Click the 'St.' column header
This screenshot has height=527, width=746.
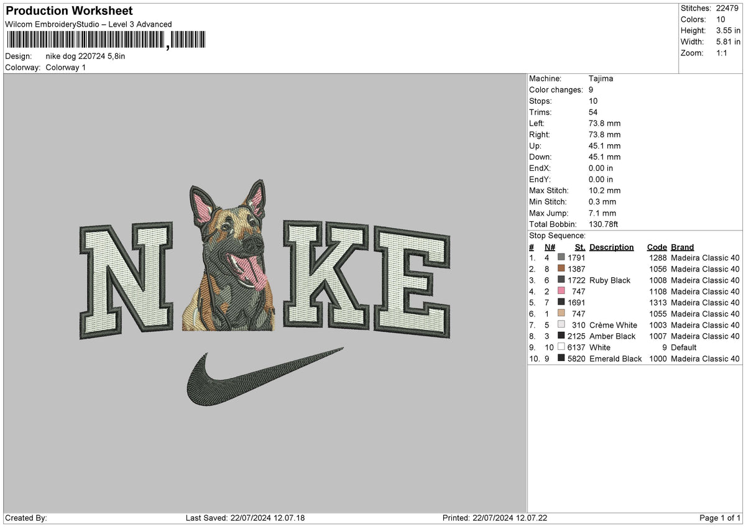click(581, 247)
